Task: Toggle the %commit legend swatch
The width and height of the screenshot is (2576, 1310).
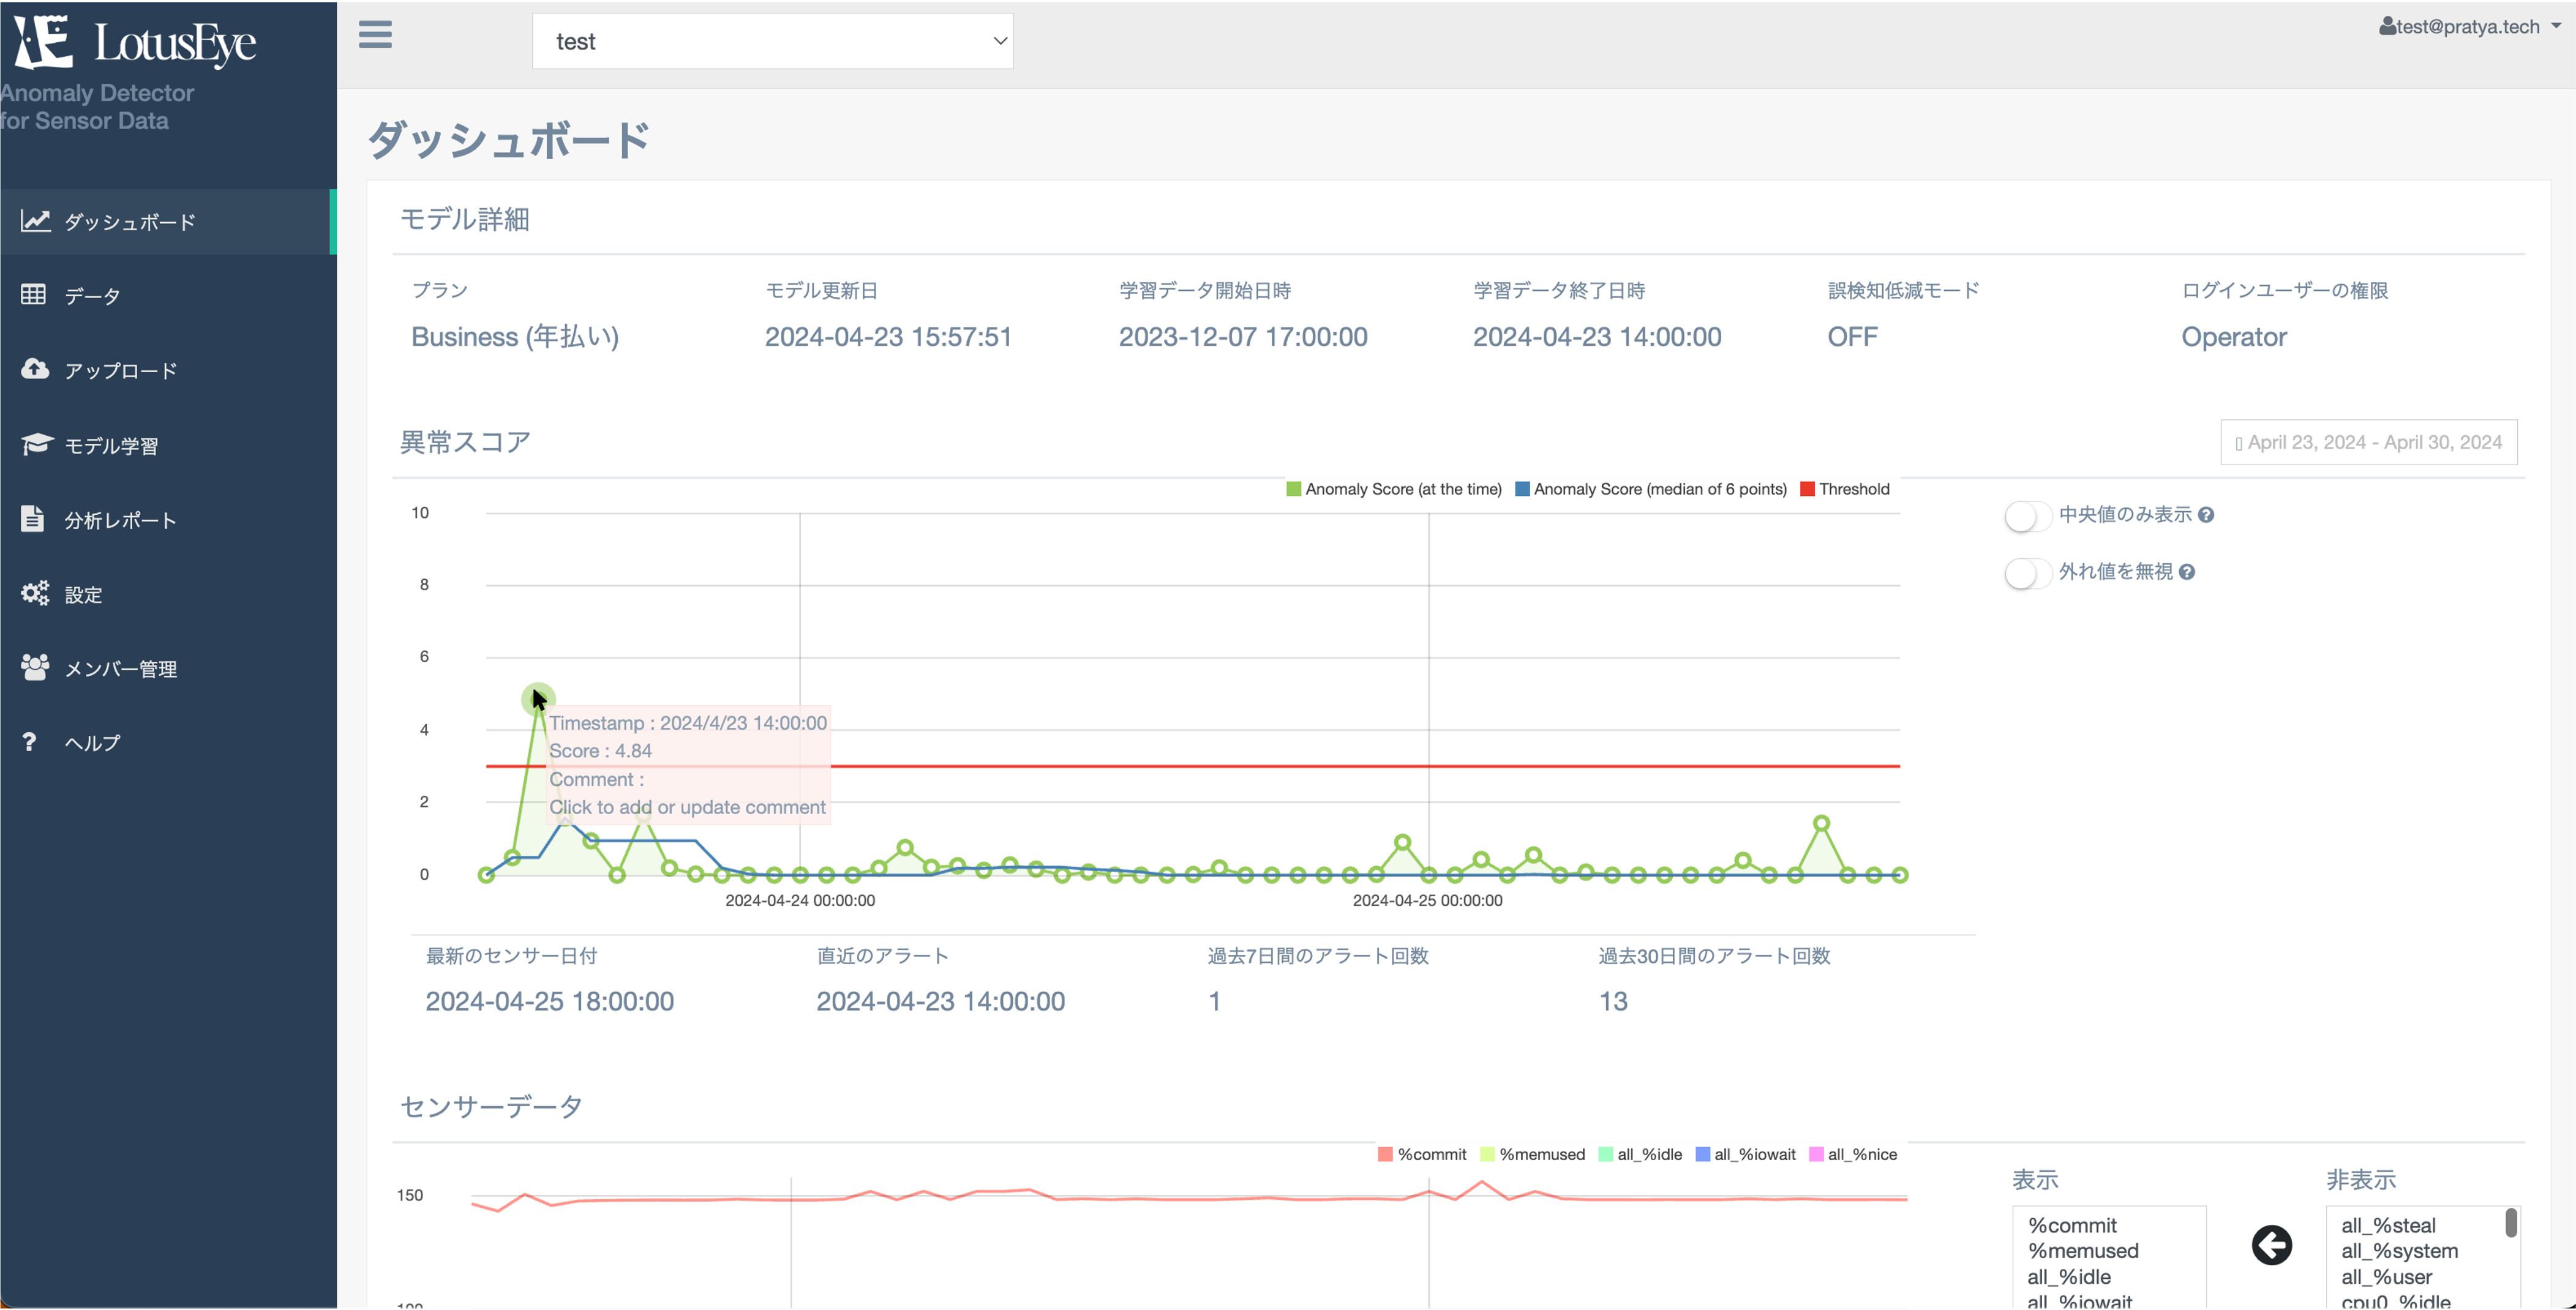Action: tap(1385, 1154)
